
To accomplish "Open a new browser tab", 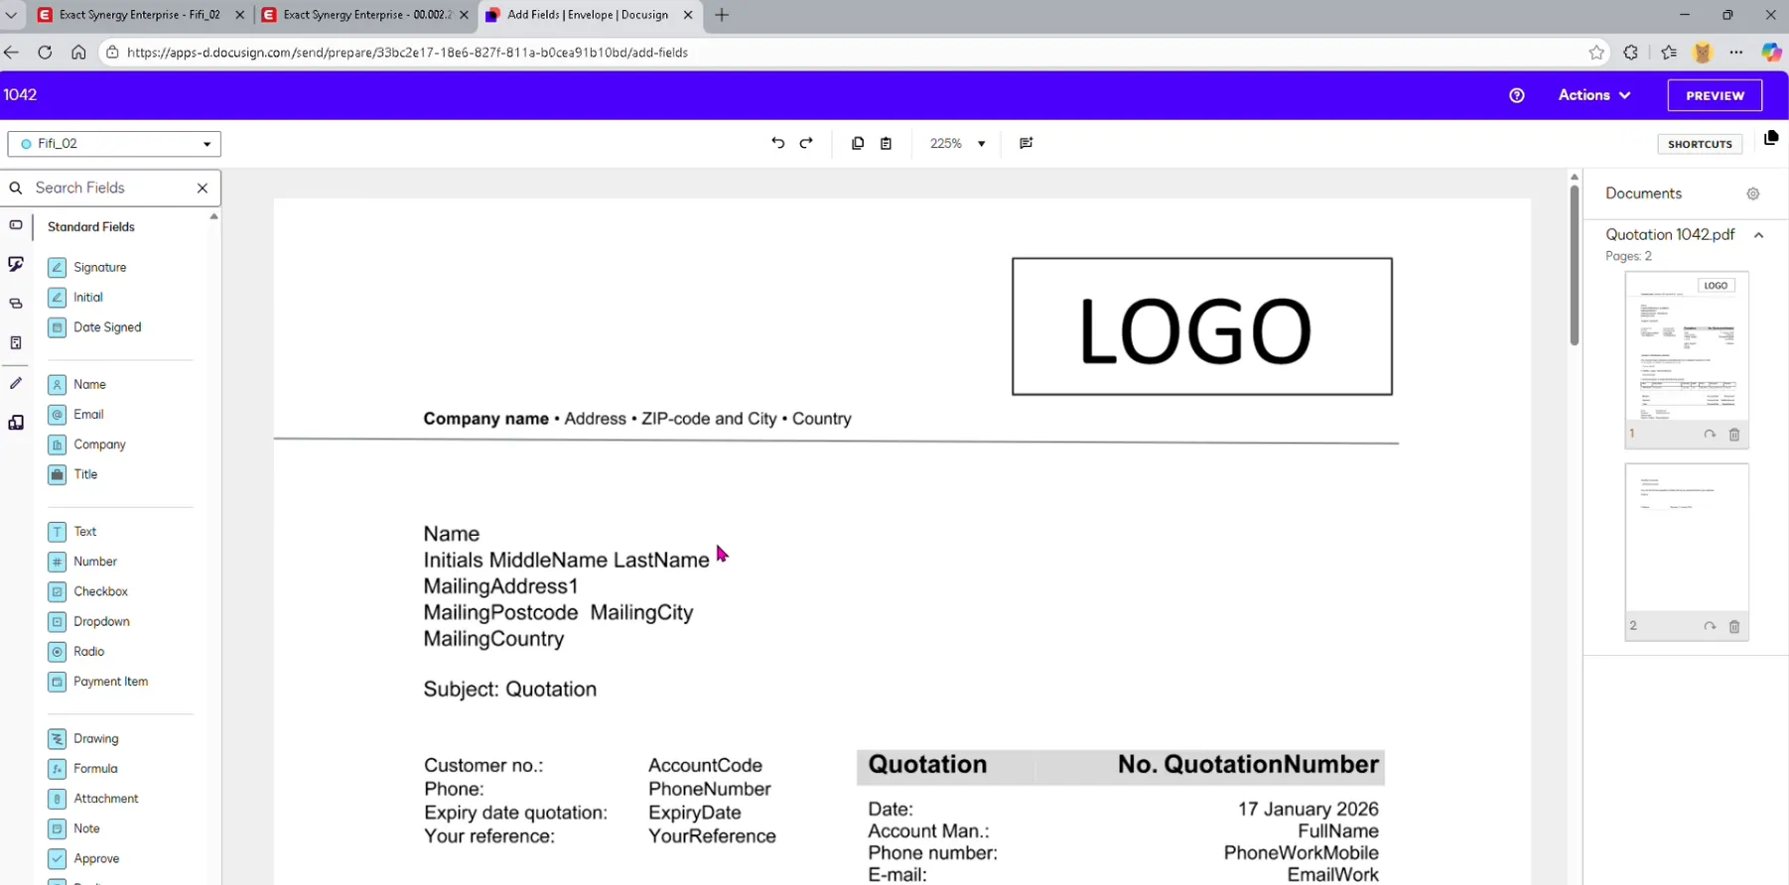I will tap(722, 15).
